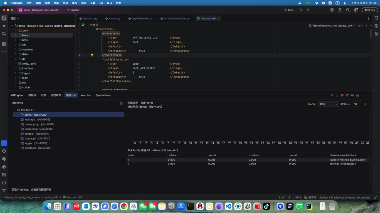This screenshot has width=380, height=213.
Task: Open the Avatar.py editor tab
Action: [114, 19]
